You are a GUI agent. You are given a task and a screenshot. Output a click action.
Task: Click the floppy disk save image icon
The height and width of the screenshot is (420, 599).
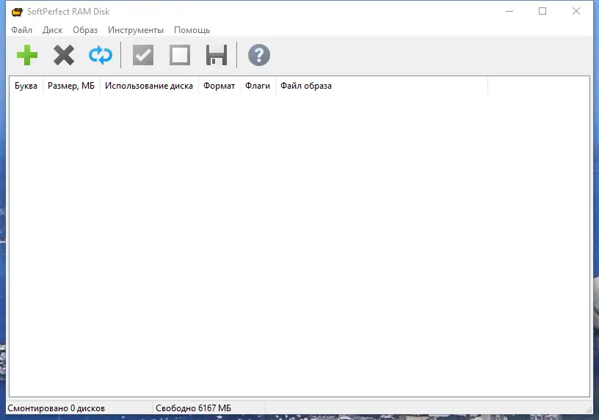(217, 55)
